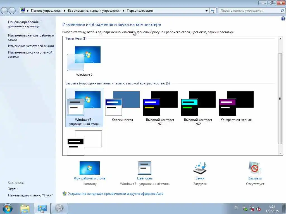Click the search magnifier icon
This screenshot has width=286, height=214.
pos(282,11)
